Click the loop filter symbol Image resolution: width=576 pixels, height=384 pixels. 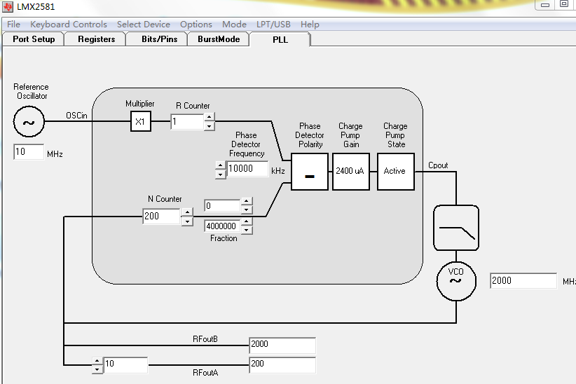(456, 228)
